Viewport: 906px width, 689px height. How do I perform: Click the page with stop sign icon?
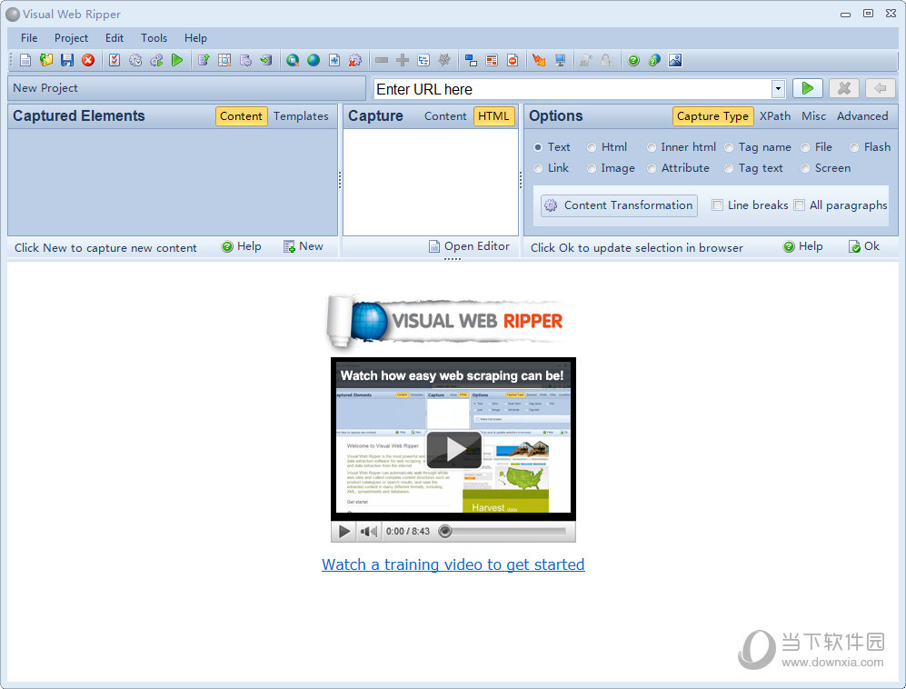513,60
